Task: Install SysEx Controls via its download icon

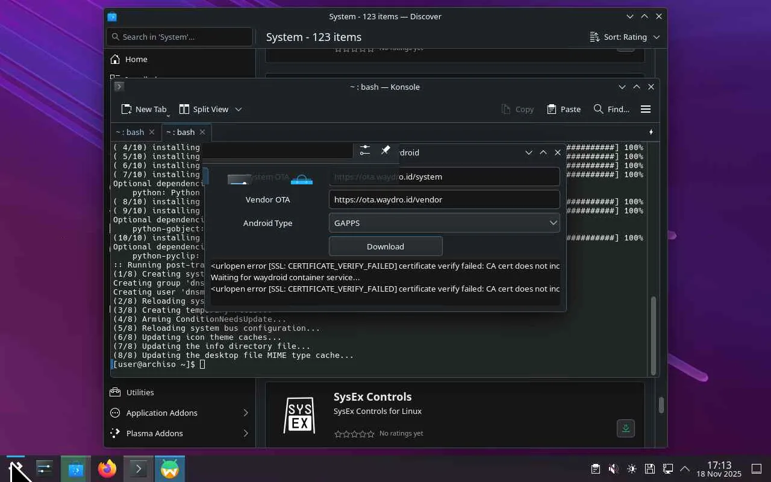Action: point(626,428)
